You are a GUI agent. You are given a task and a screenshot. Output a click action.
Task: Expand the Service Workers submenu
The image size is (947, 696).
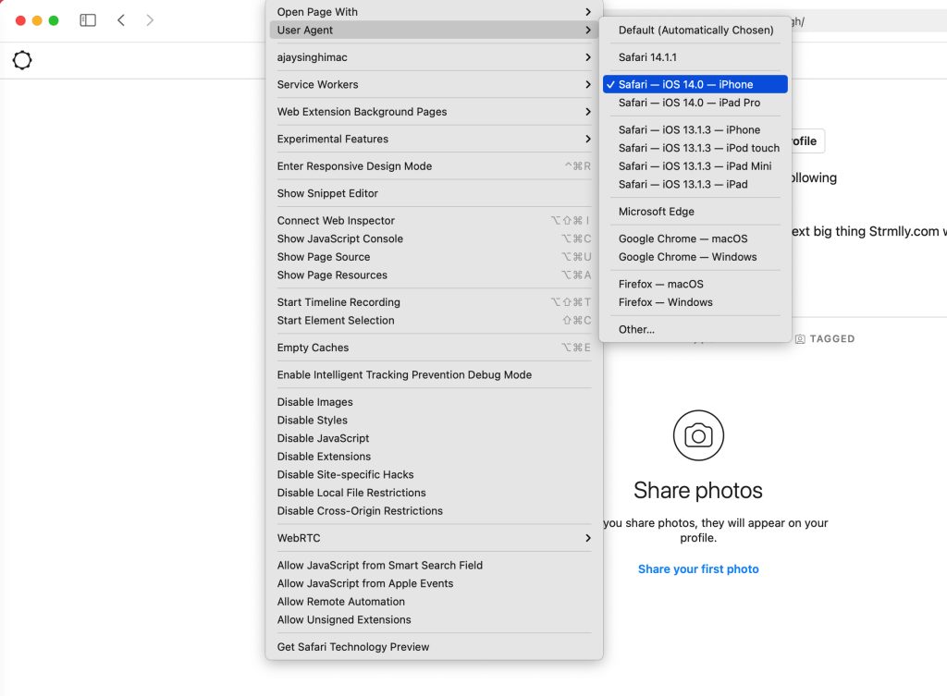coord(434,84)
